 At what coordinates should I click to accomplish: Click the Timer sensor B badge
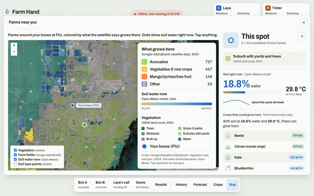click(268, 8)
